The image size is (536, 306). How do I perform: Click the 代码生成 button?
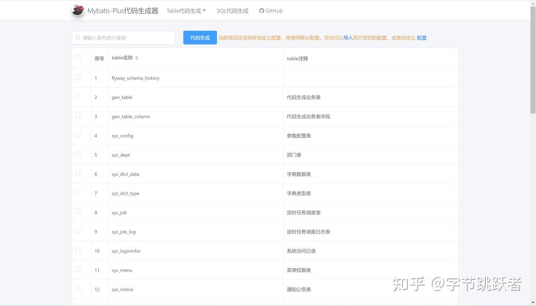200,37
